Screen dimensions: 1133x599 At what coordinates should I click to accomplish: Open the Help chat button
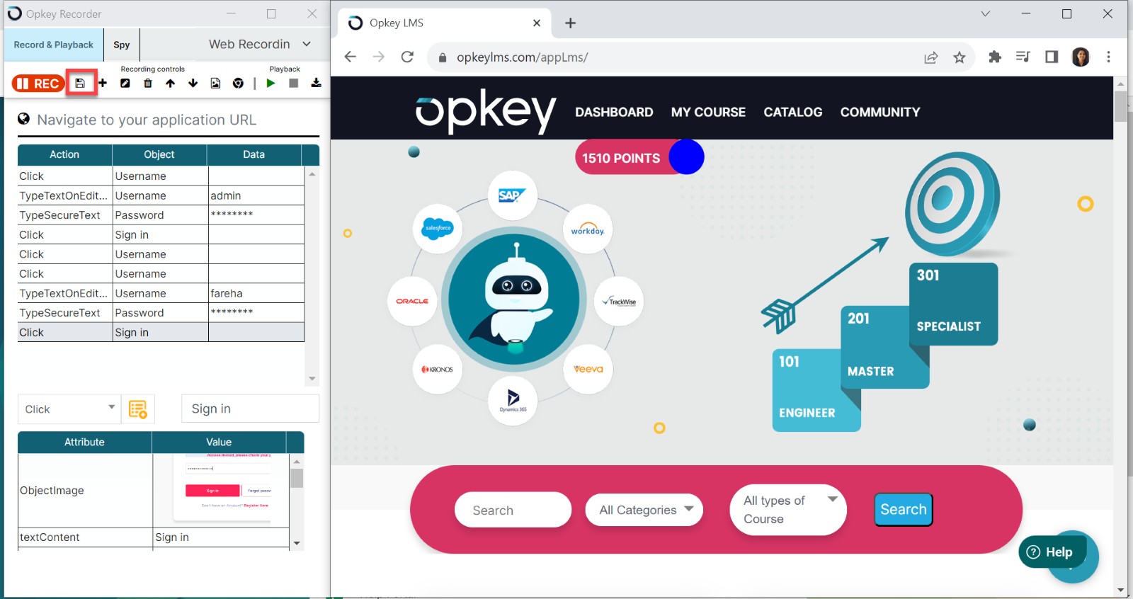[x=1052, y=552]
